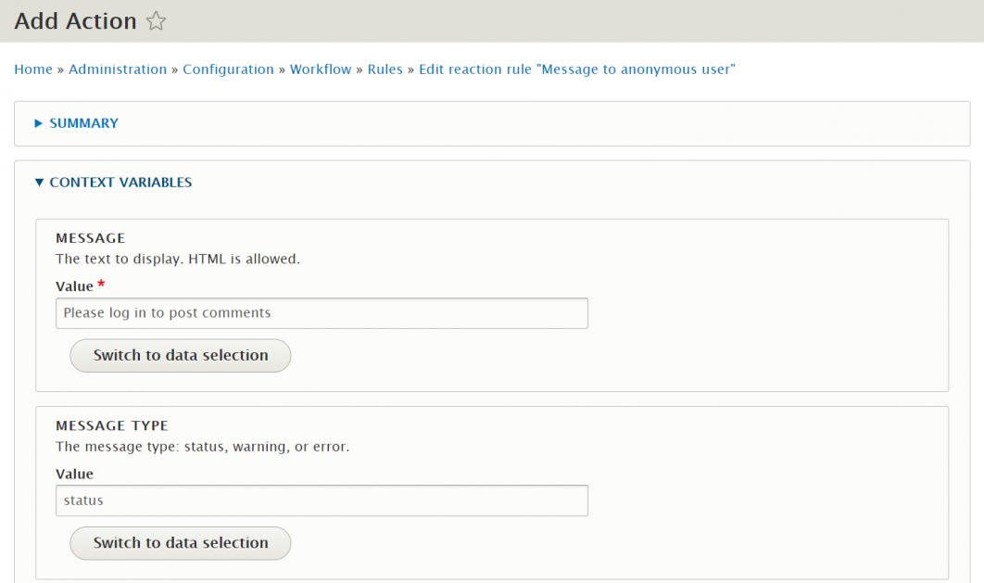The image size is (984, 583).
Task: Click the SUMMARY disclosure triangle
Action: 37,122
